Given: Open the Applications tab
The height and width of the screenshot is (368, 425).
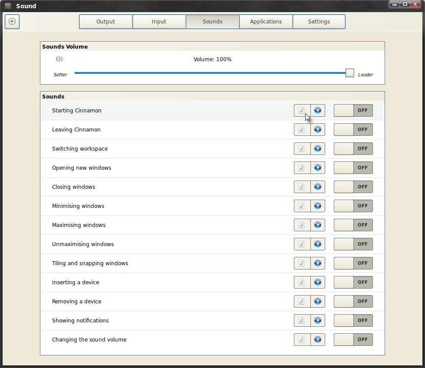Looking at the screenshot, I should click(266, 22).
